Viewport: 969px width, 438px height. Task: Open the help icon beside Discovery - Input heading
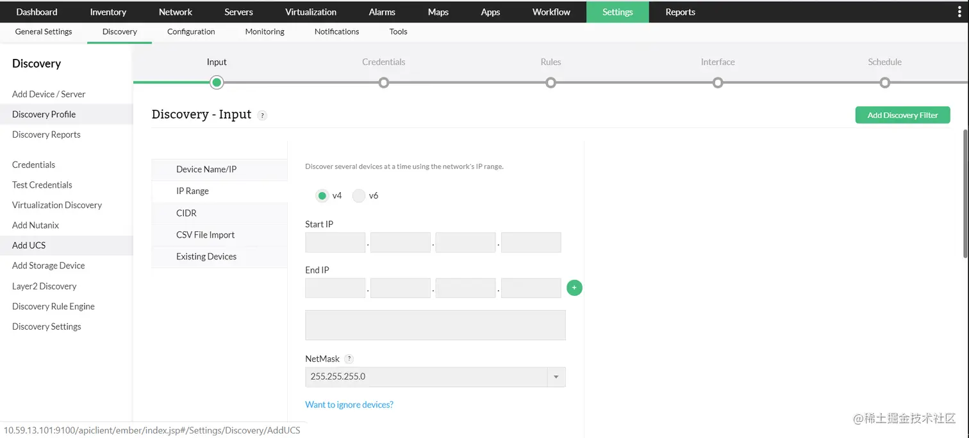click(x=261, y=115)
